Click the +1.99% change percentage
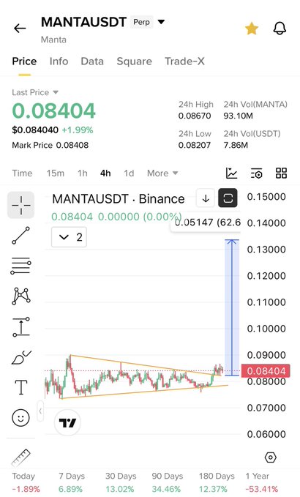 point(78,130)
